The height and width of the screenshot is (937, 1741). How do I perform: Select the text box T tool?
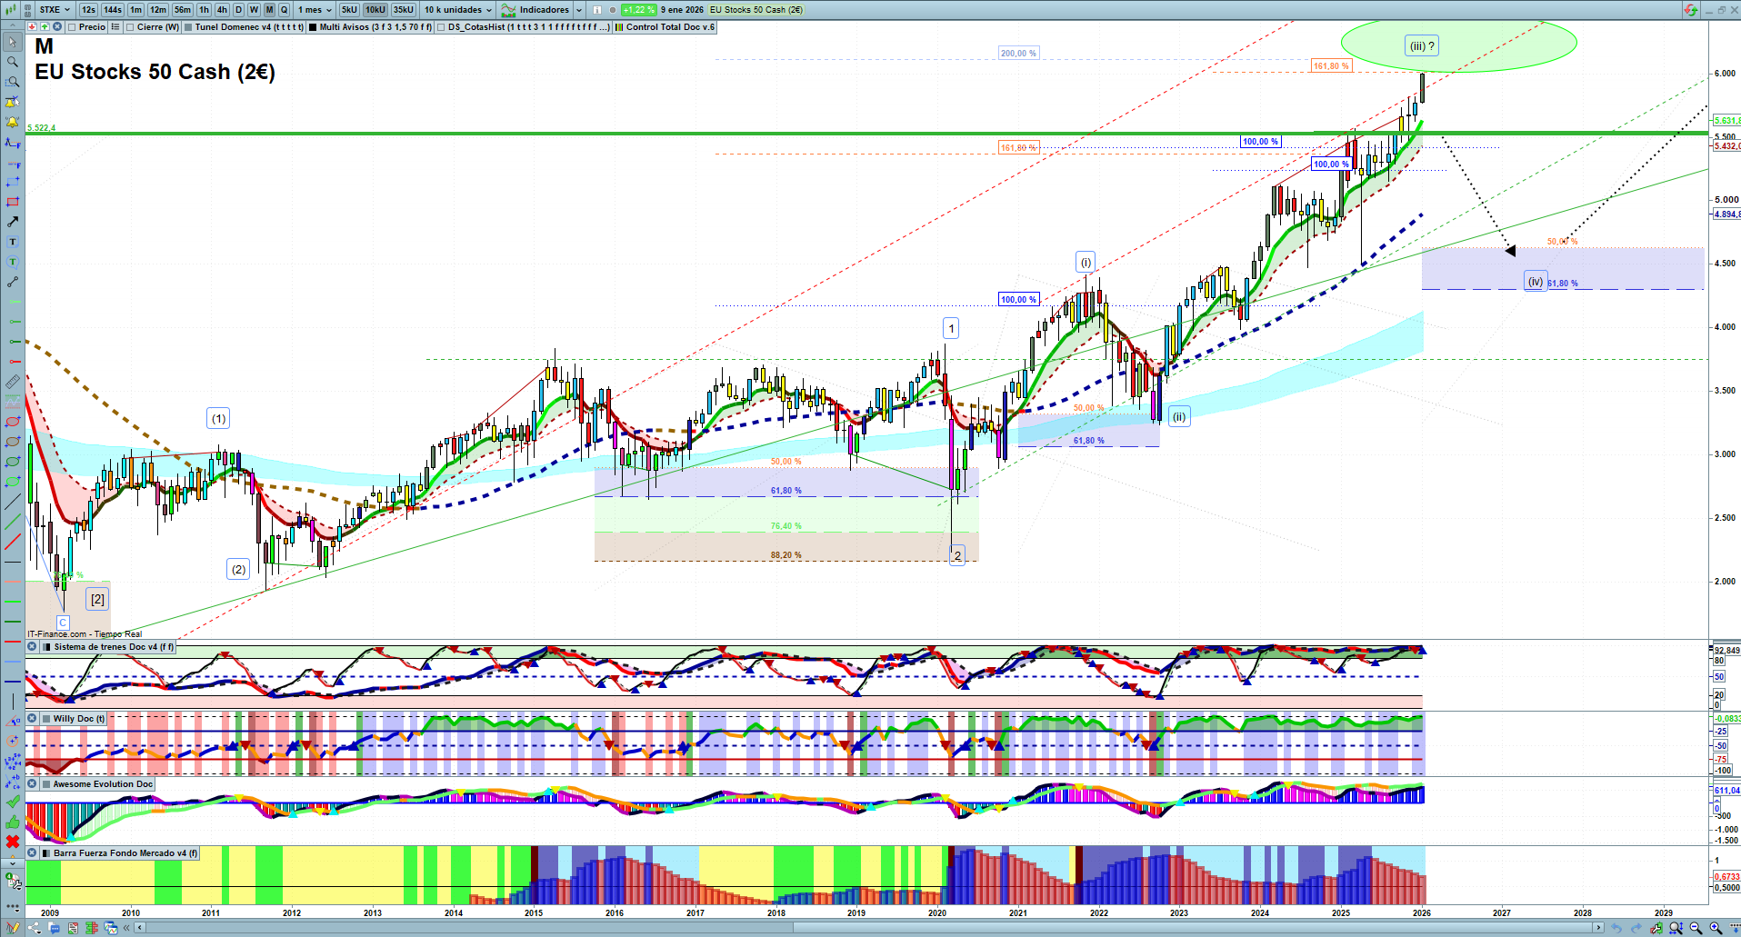point(13,242)
